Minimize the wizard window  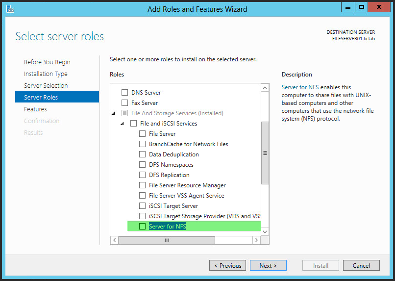(x=348, y=7)
